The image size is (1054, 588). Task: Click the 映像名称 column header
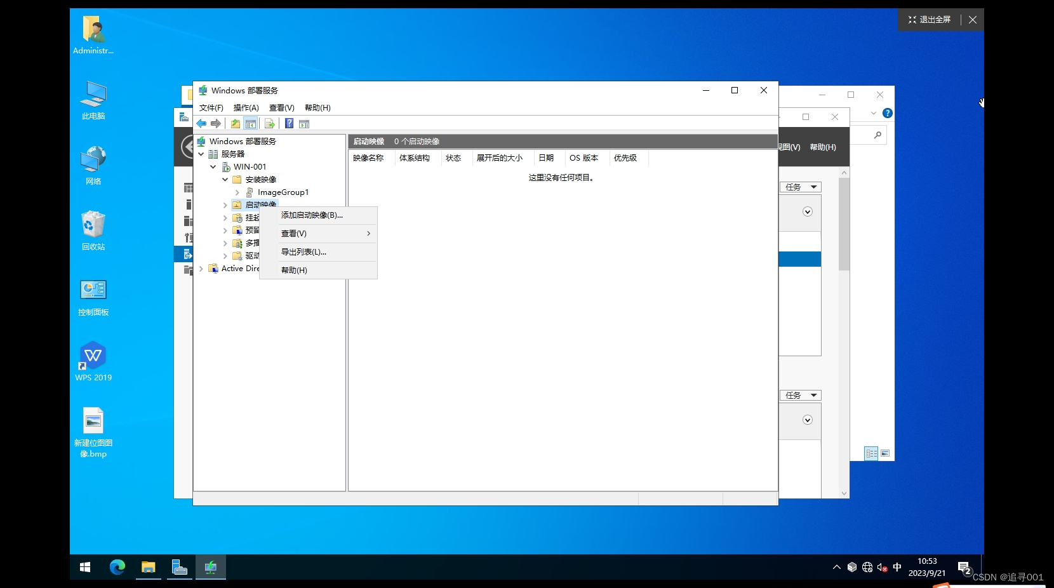click(371, 158)
